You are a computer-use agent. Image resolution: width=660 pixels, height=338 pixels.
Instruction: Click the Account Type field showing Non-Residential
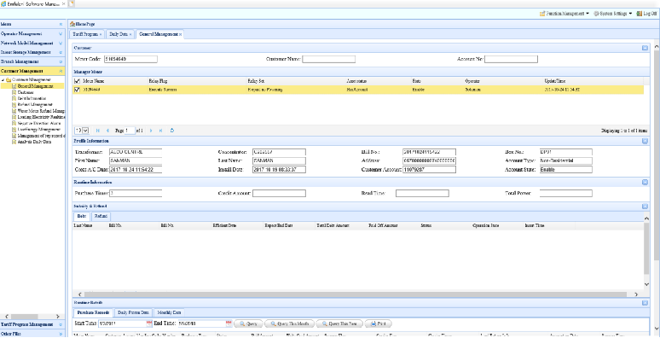point(565,160)
